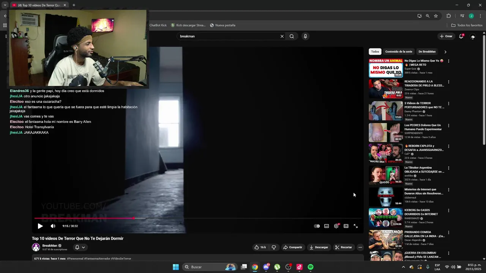Select the Contenido de la serie chip
The width and height of the screenshot is (486, 273).
pyautogui.click(x=399, y=52)
